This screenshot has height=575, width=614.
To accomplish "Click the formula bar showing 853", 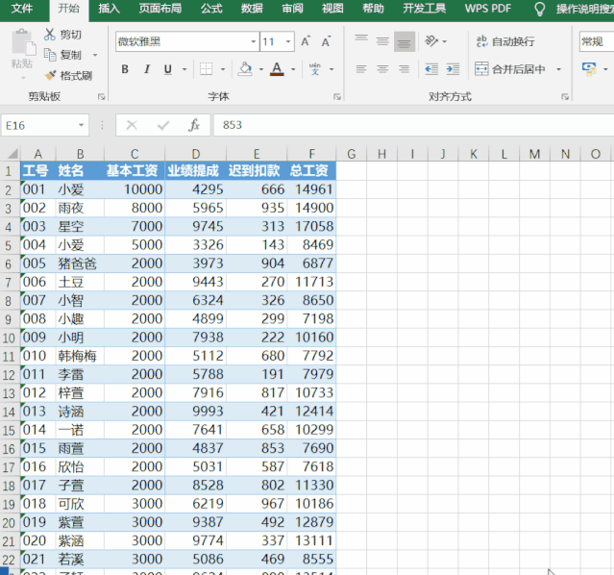I will [413, 125].
